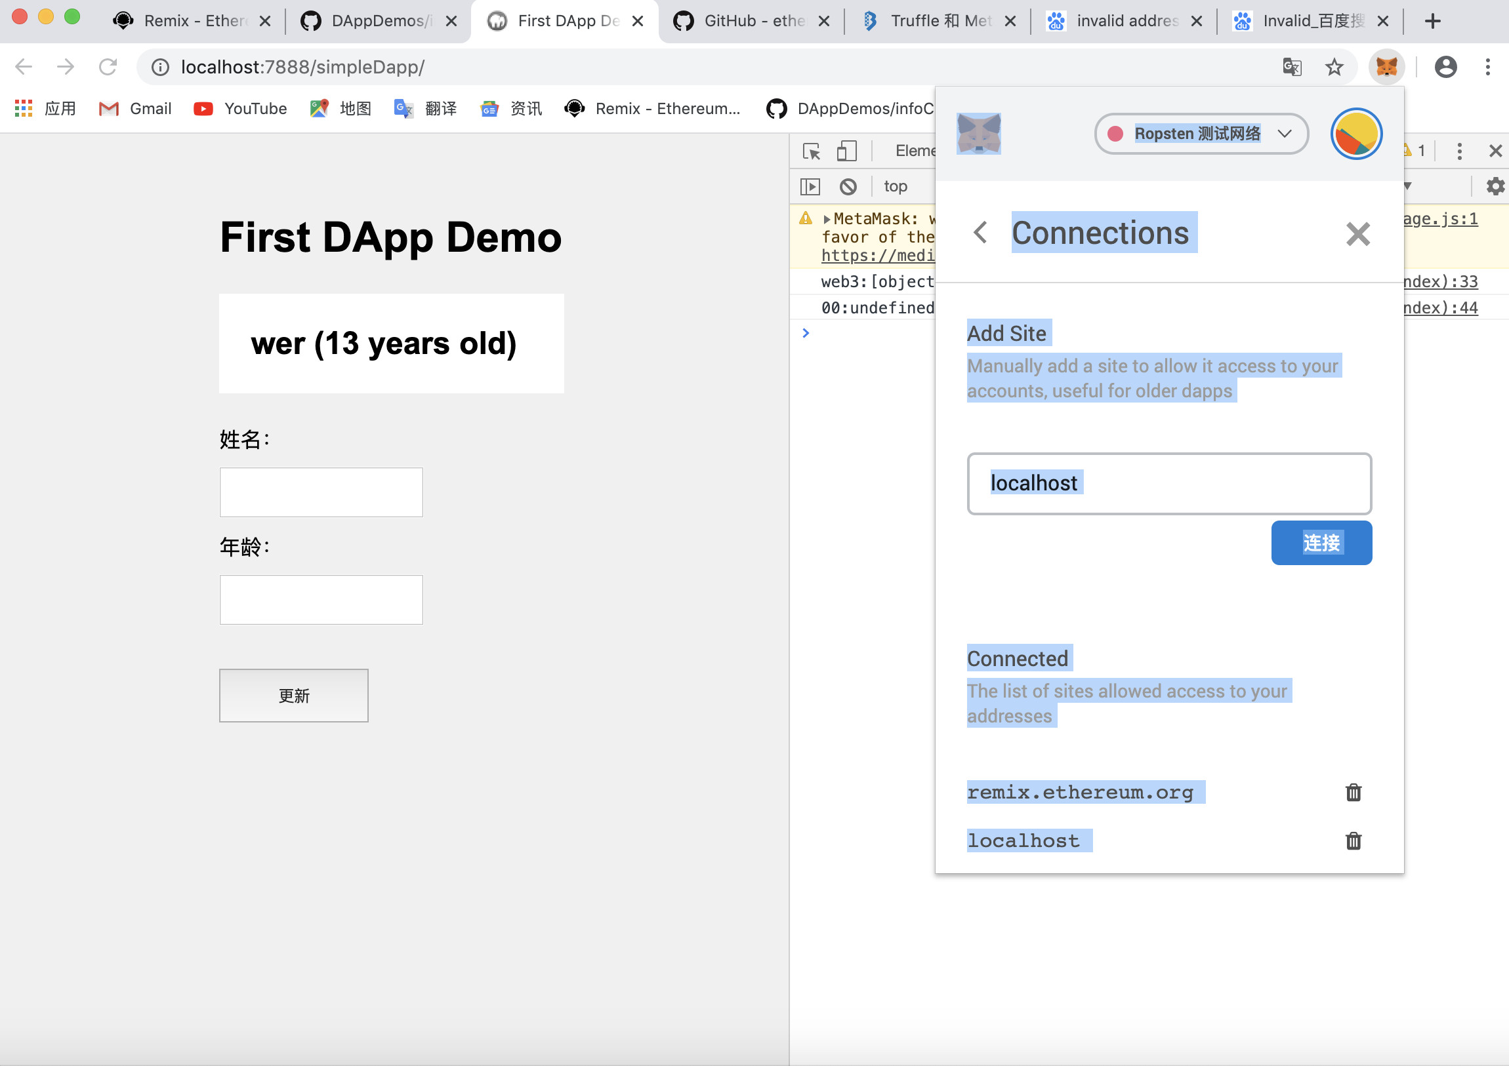Switch to the DAppDemos GitHub tab
This screenshot has height=1066, width=1509.
point(378,22)
